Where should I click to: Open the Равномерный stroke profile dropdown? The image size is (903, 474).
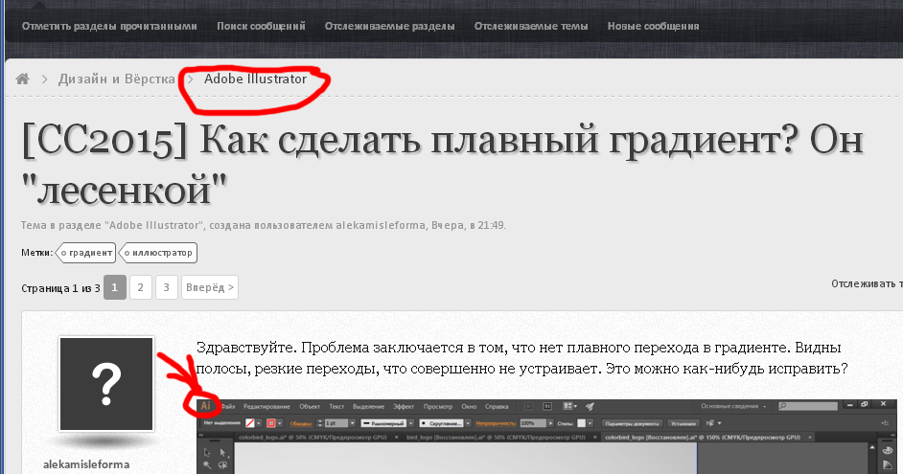[410, 423]
